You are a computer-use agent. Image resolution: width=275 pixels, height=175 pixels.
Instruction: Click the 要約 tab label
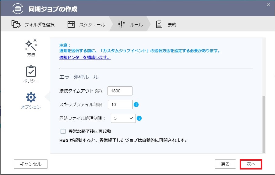click(172, 25)
